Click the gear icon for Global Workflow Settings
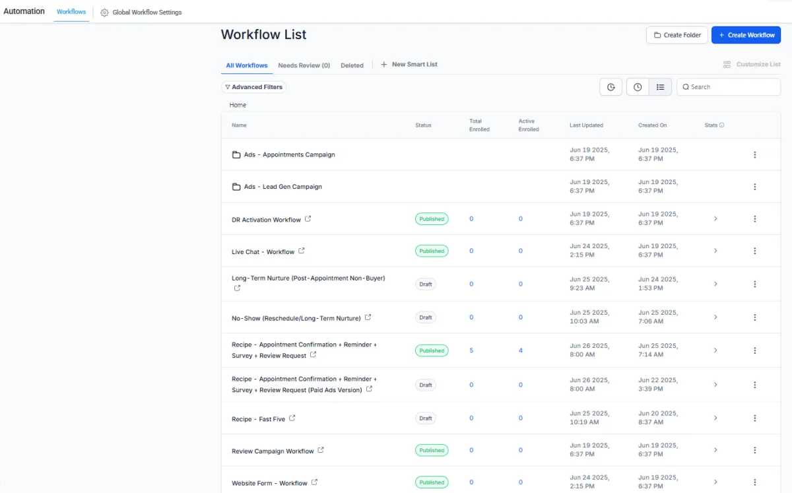This screenshot has width=792, height=493. (x=104, y=13)
